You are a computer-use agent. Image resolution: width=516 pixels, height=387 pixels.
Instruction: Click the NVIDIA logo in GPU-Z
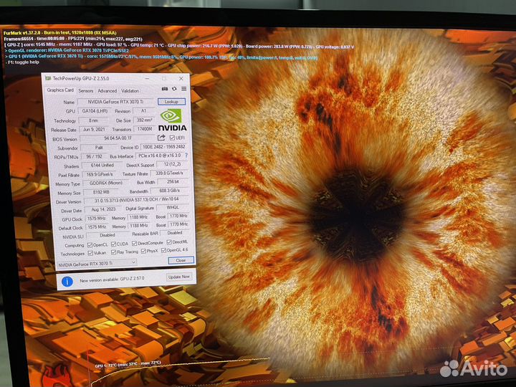tap(172, 120)
